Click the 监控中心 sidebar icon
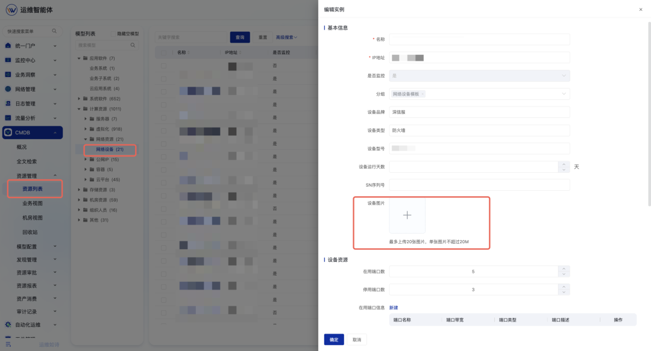The width and height of the screenshot is (651, 351). point(8,60)
